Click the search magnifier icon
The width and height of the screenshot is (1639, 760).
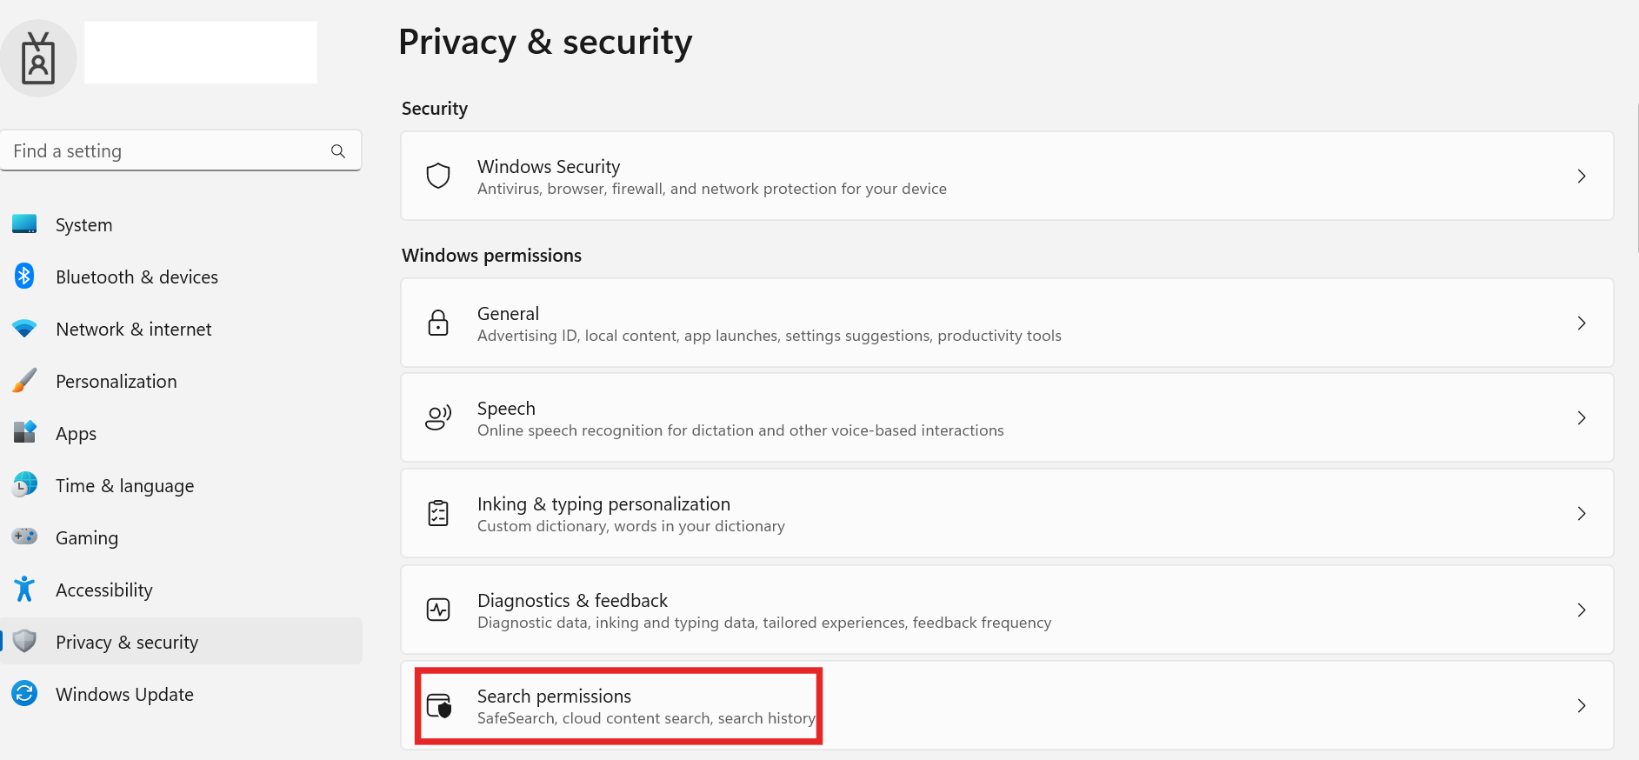click(x=338, y=151)
